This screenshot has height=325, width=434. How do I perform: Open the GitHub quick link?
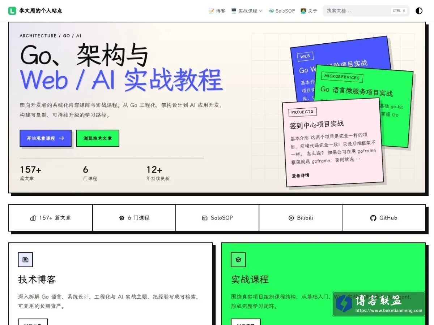[x=384, y=218]
